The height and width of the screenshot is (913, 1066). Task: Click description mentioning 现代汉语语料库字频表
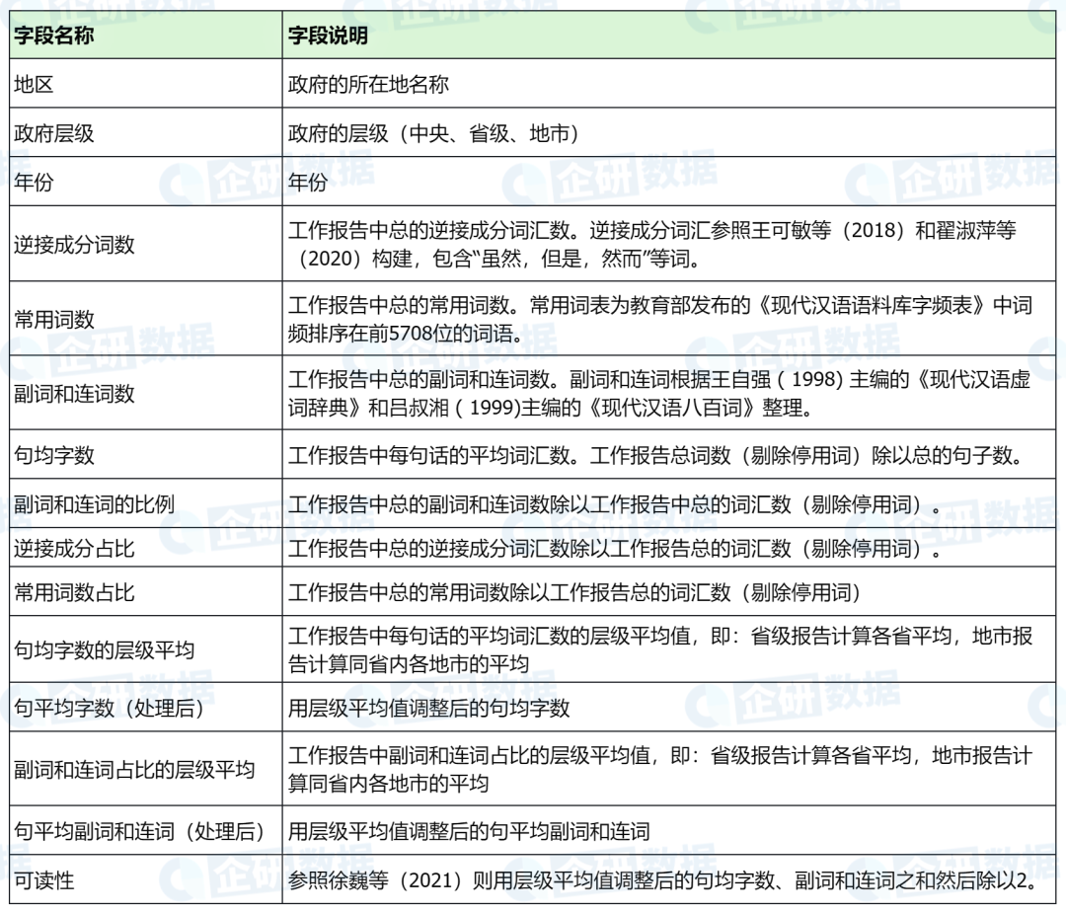[669, 318]
